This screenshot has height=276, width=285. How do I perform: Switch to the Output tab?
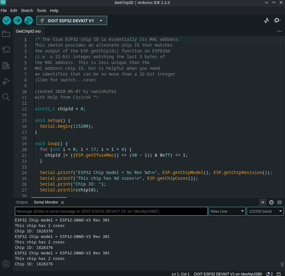(22, 202)
